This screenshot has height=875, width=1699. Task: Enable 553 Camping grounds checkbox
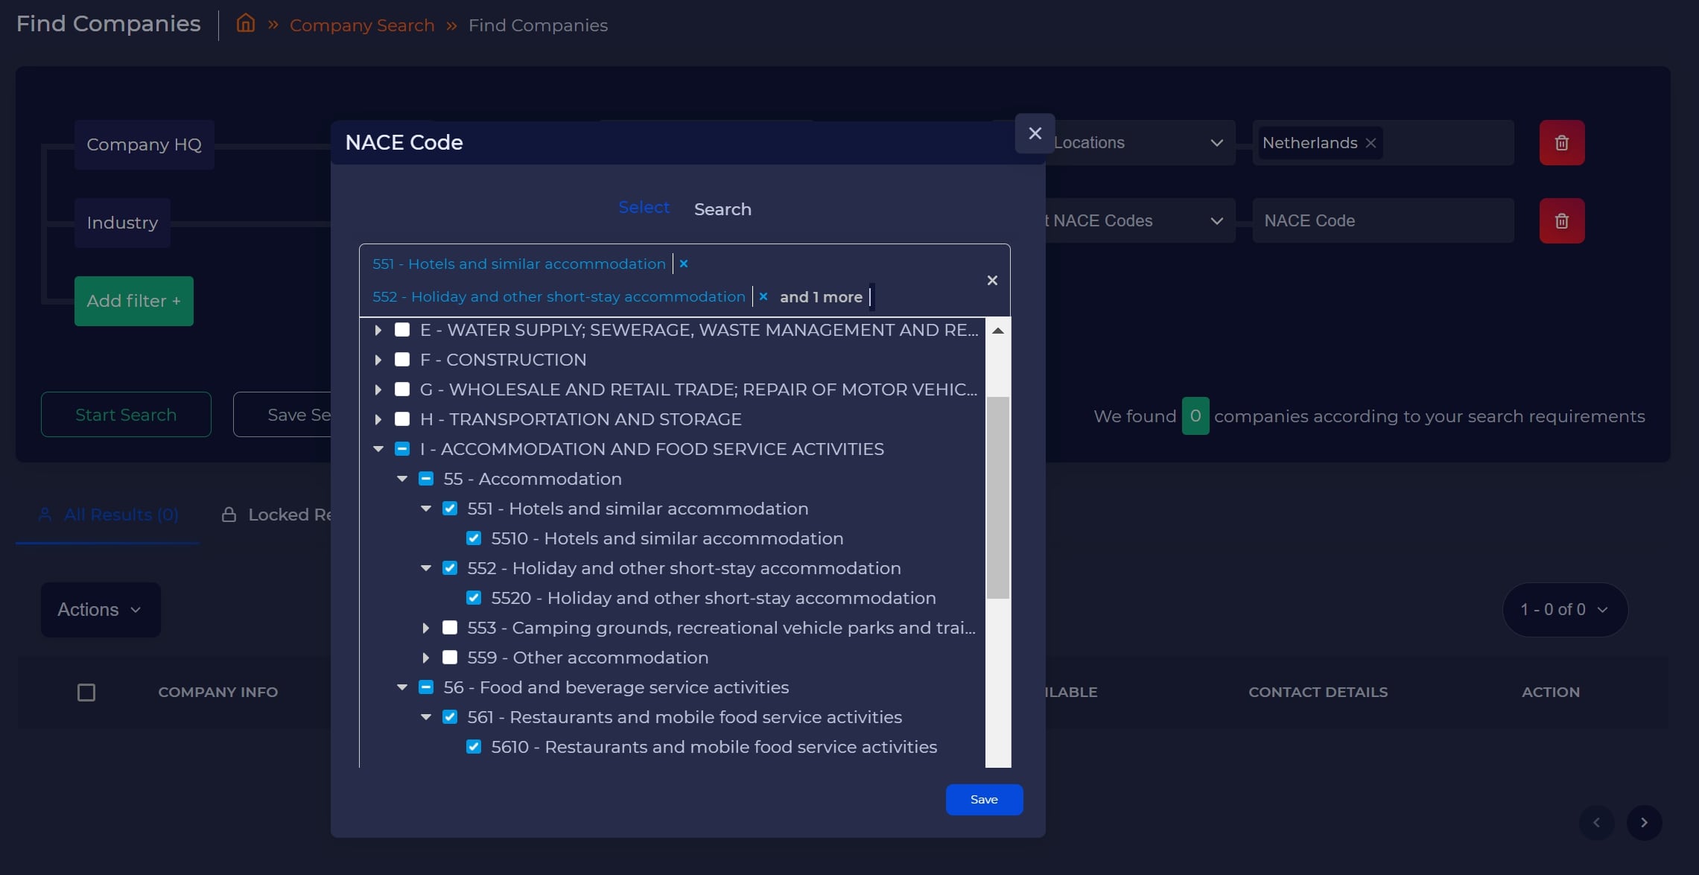coord(450,628)
